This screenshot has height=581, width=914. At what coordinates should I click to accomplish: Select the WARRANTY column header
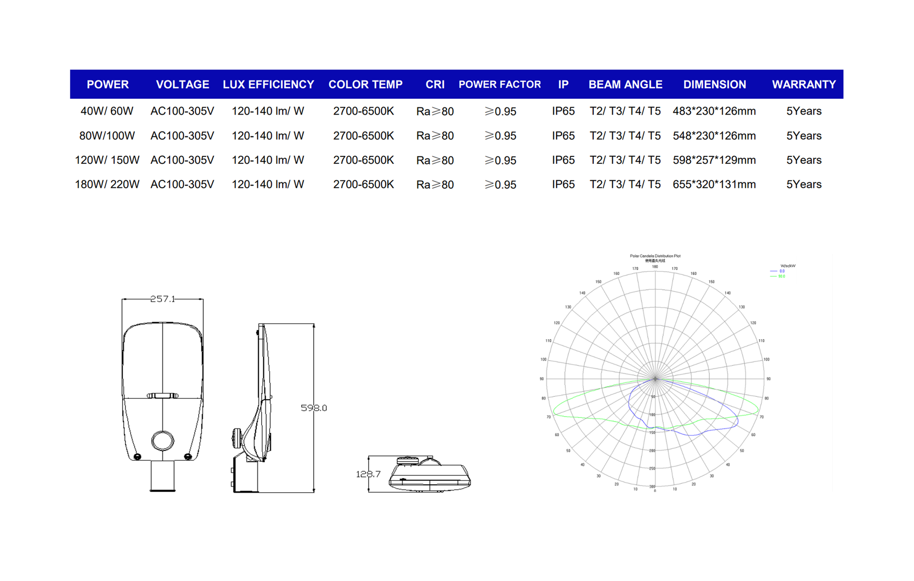[x=804, y=85]
